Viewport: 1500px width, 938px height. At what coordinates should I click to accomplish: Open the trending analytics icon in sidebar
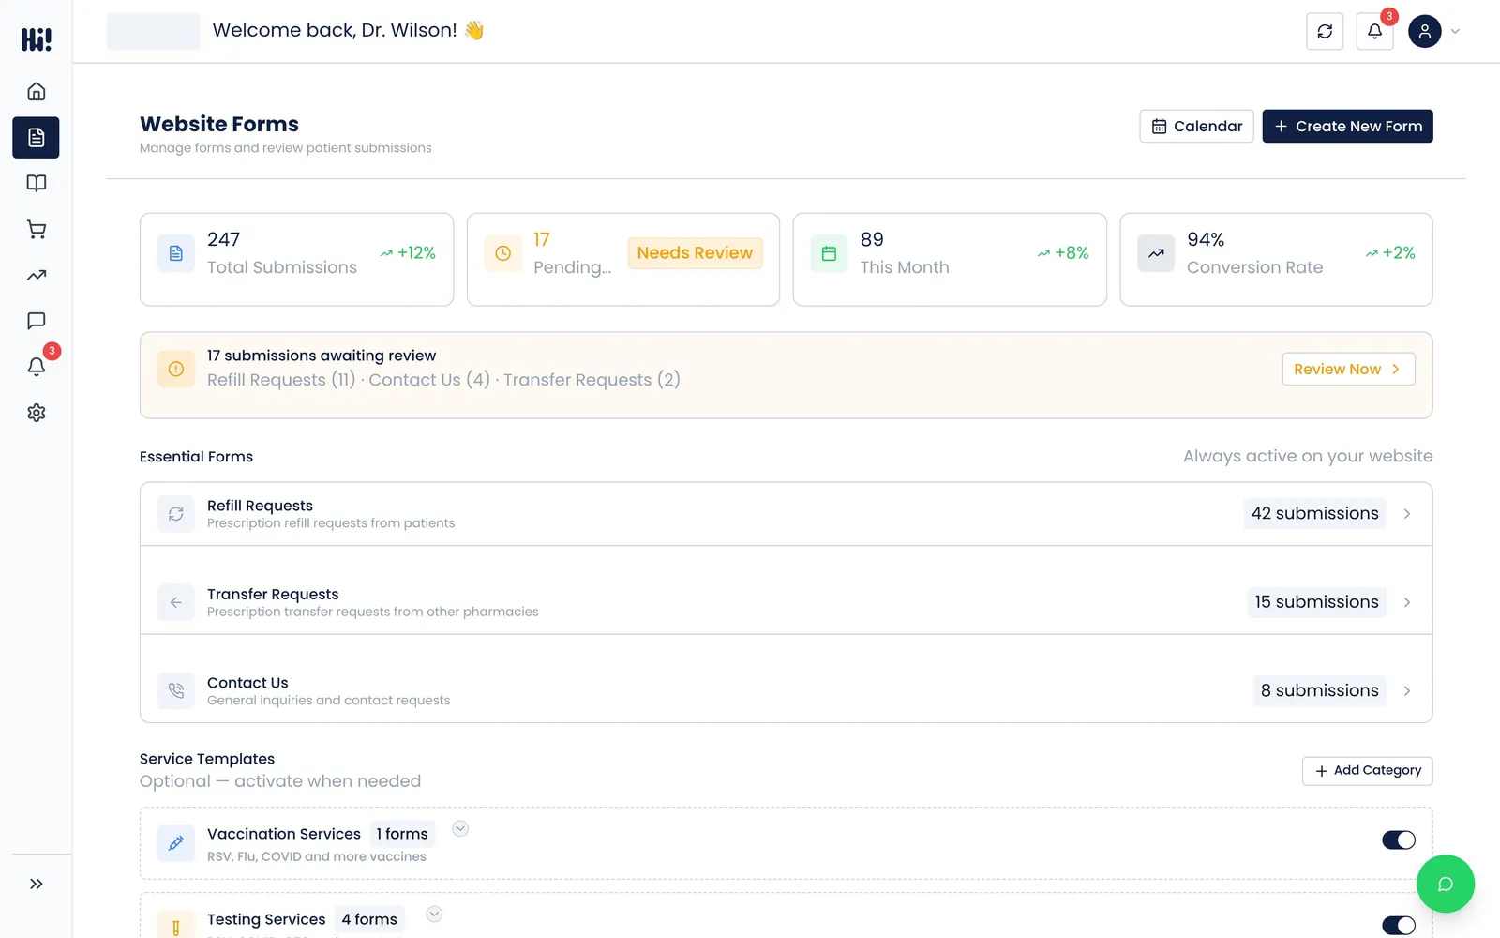pos(37,276)
